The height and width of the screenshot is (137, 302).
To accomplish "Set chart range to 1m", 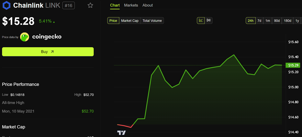I will coord(268,21).
